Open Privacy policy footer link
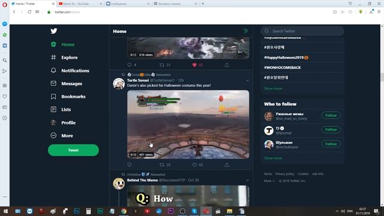 285,174
